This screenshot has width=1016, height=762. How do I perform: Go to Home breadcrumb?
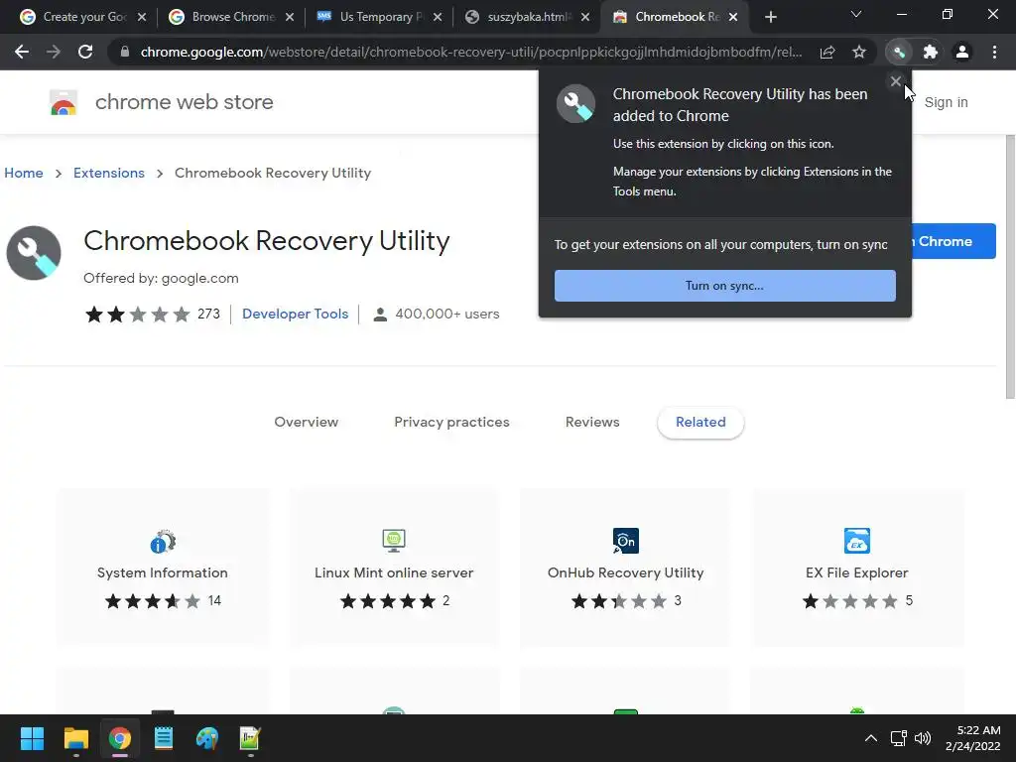coord(24,173)
